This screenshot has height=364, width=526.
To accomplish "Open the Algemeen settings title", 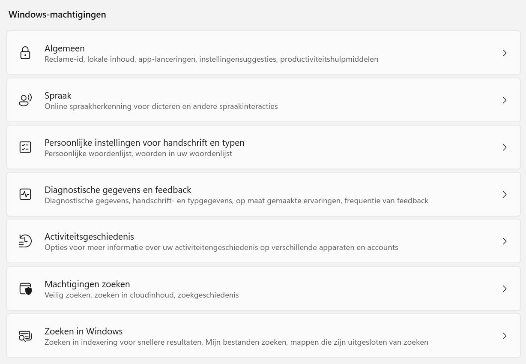I will 65,48.
